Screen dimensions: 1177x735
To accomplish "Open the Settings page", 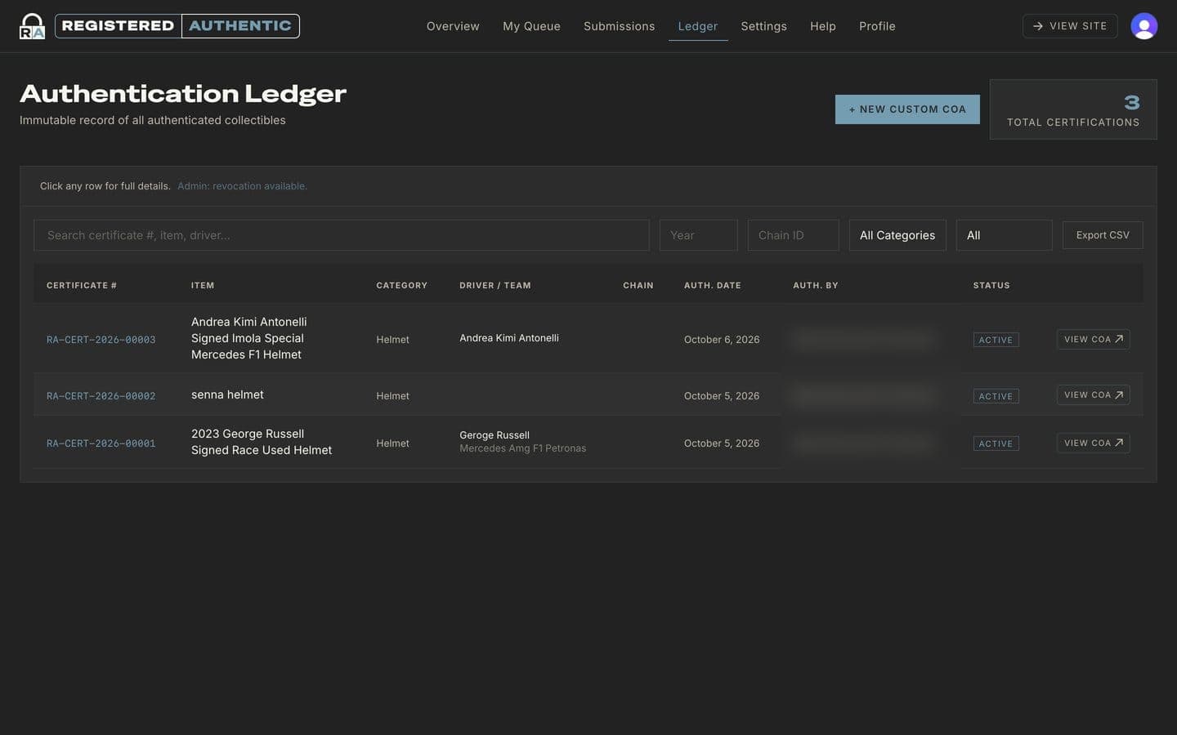I will (763, 26).
